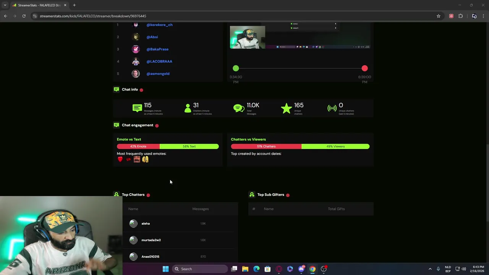Click the red dot beside Top Chatters
This screenshot has height=275, width=489.
point(148,195)
